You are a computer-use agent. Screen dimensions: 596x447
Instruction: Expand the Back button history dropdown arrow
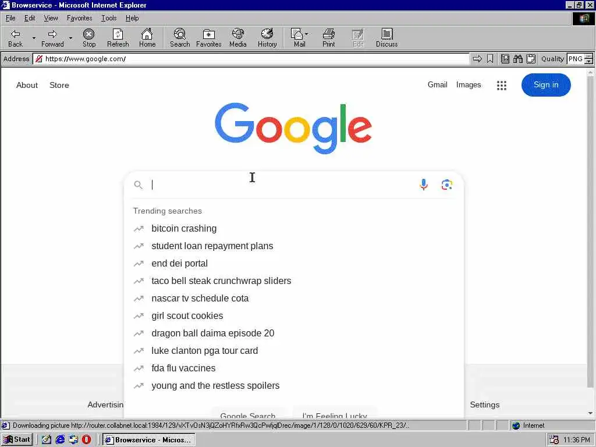click(34, 38)
